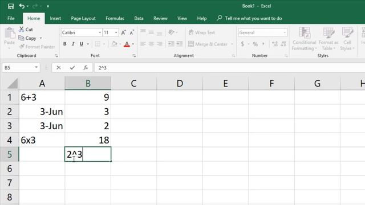Click Decrease Indent icon
This screenshot has height=205, width=365.
coord(171,44)
